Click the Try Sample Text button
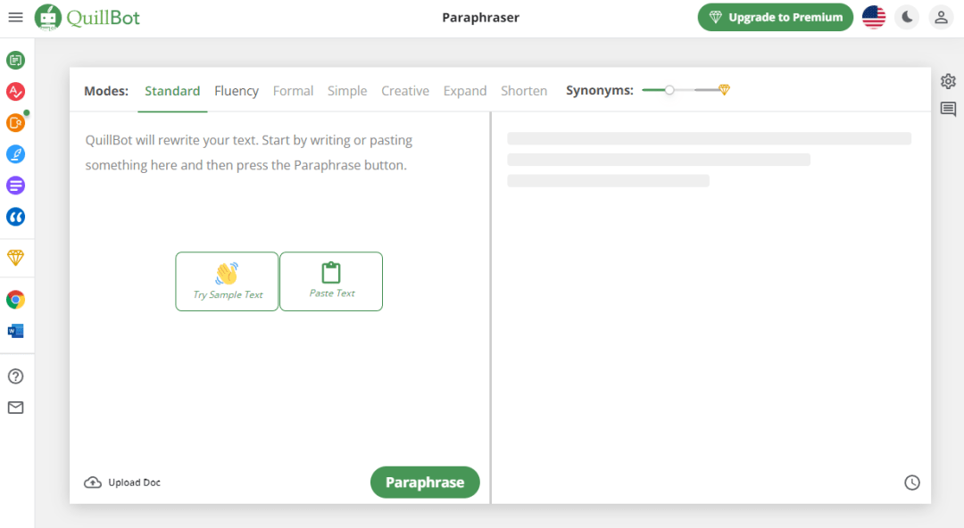Viewport: 964px width, 528px height. click(227, 282)
